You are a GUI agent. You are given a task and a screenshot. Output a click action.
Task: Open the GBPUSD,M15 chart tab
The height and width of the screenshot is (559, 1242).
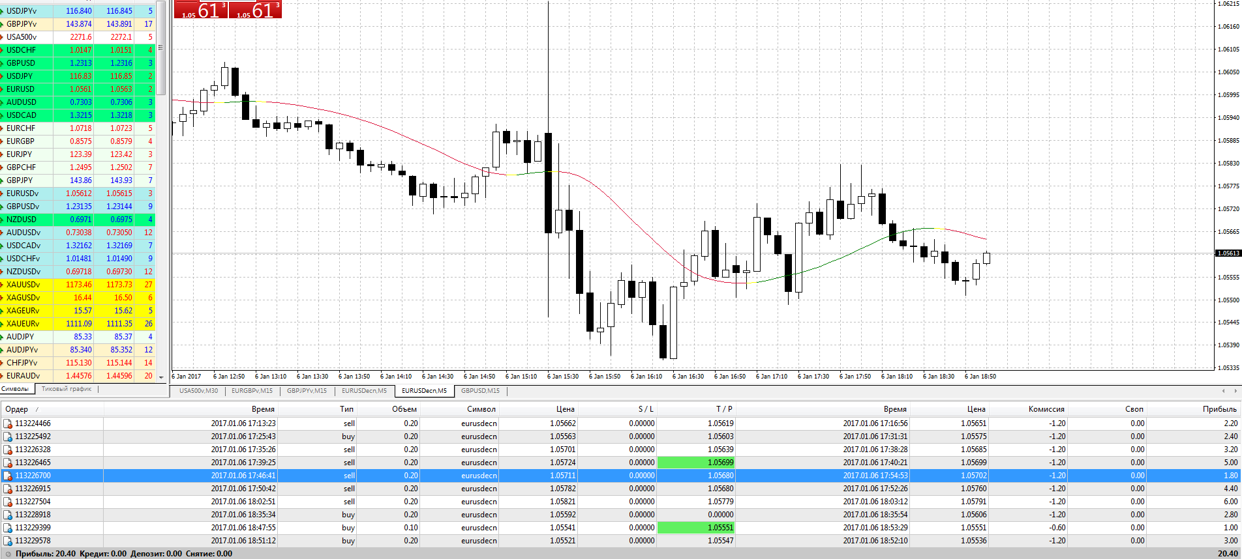coord(480,391)
